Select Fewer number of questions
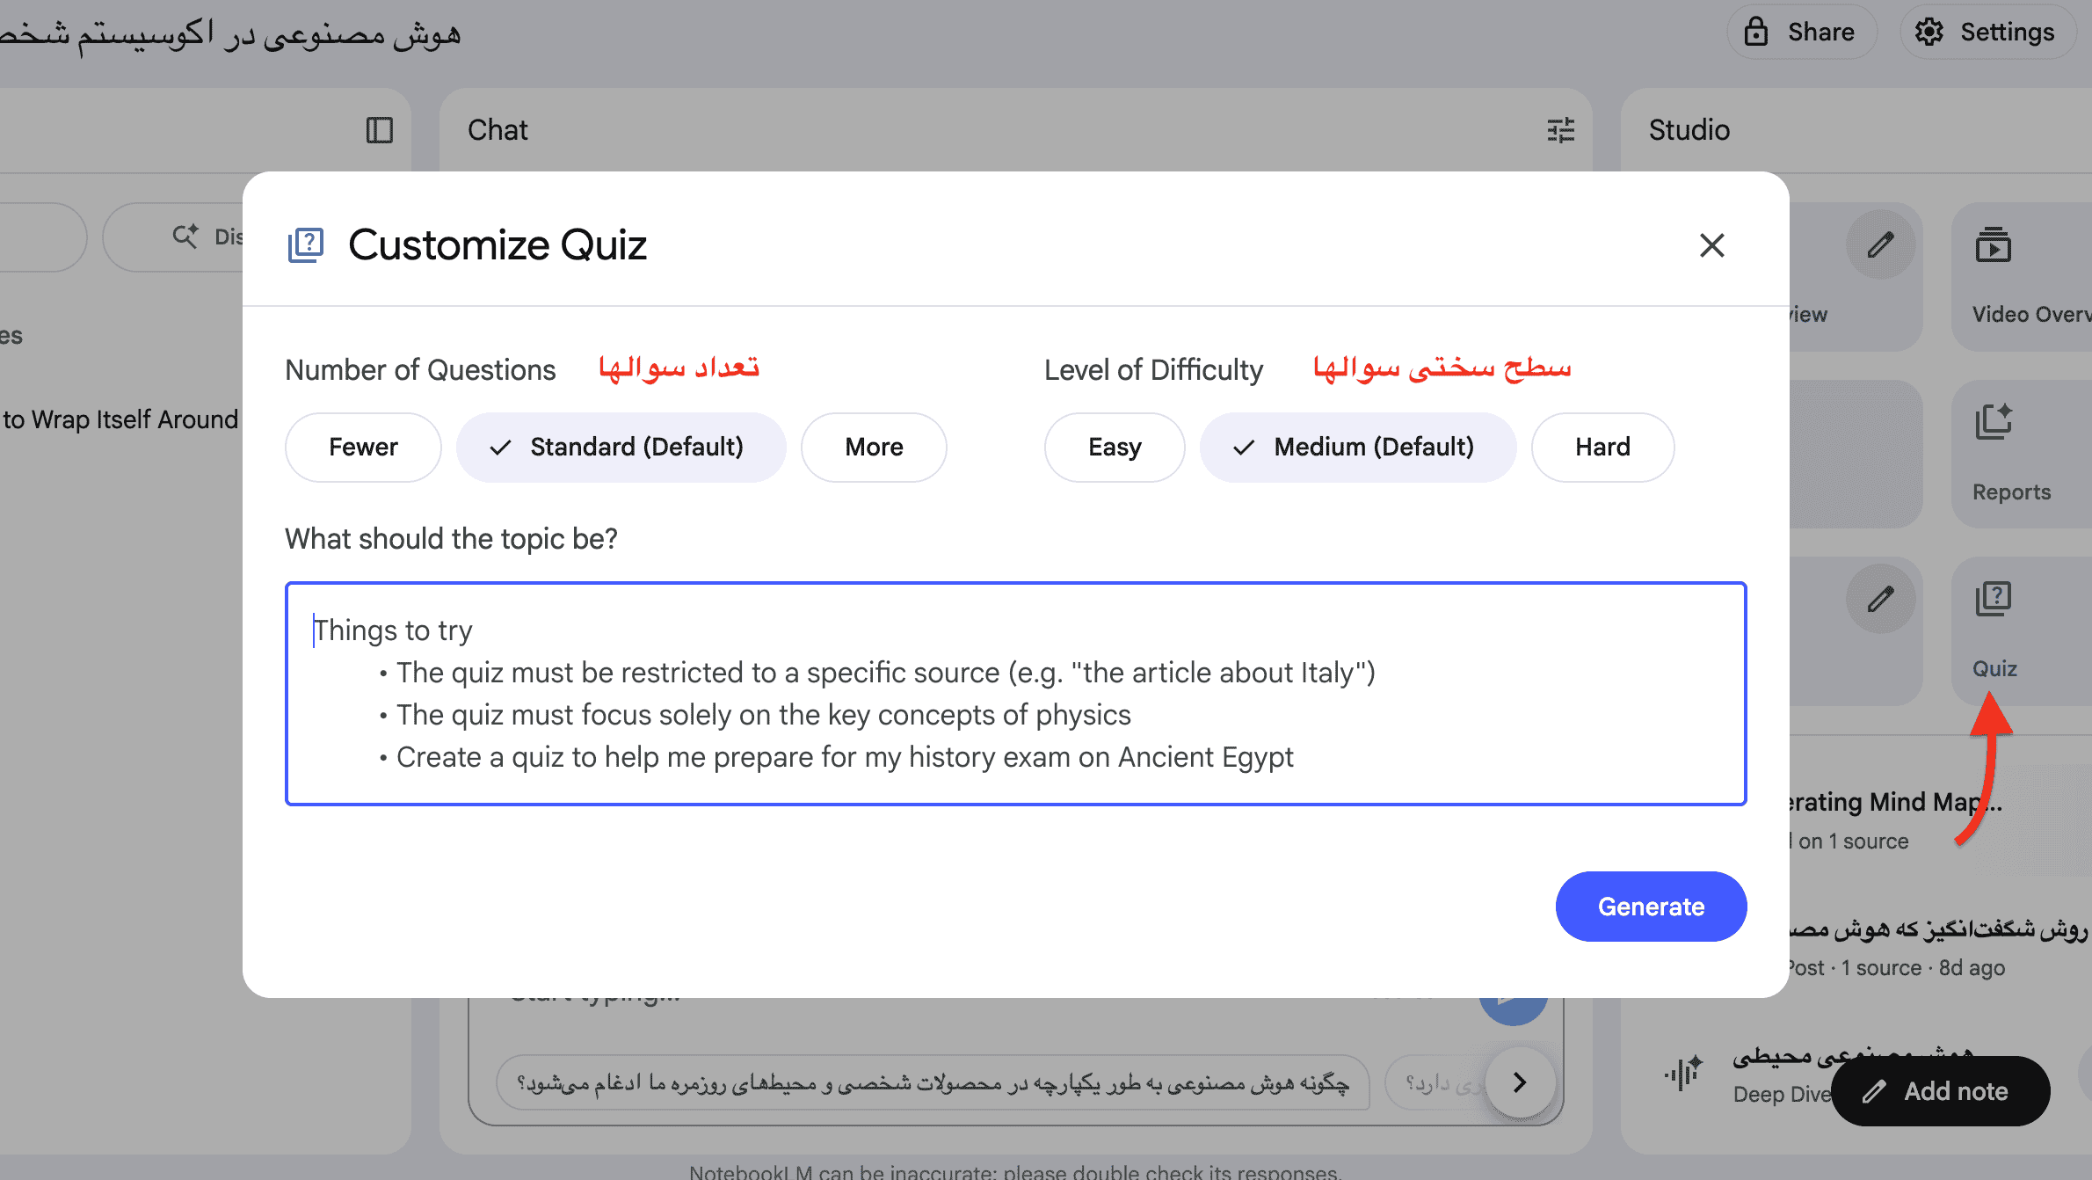This screenshot has height=1180, width=2092. (363, 448)
